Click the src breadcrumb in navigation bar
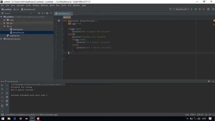Viewport: 215px width, 121px height. click(x=16, y=9)
